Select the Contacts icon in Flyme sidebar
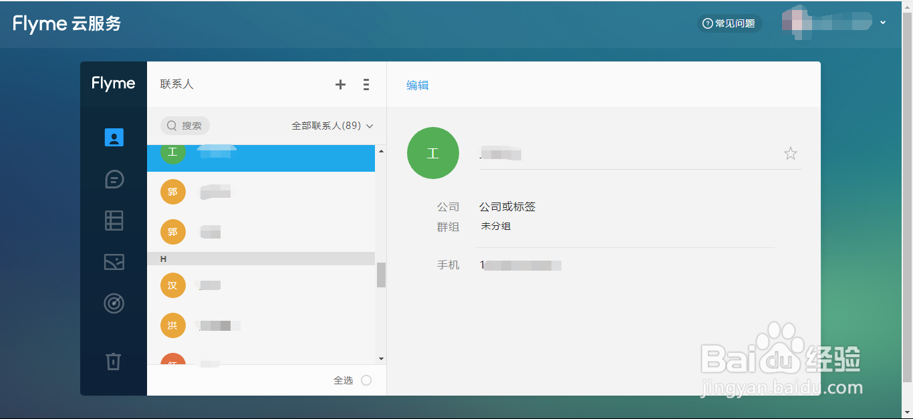Viewport: 913px width, 419px height. (x=114, y=137)
